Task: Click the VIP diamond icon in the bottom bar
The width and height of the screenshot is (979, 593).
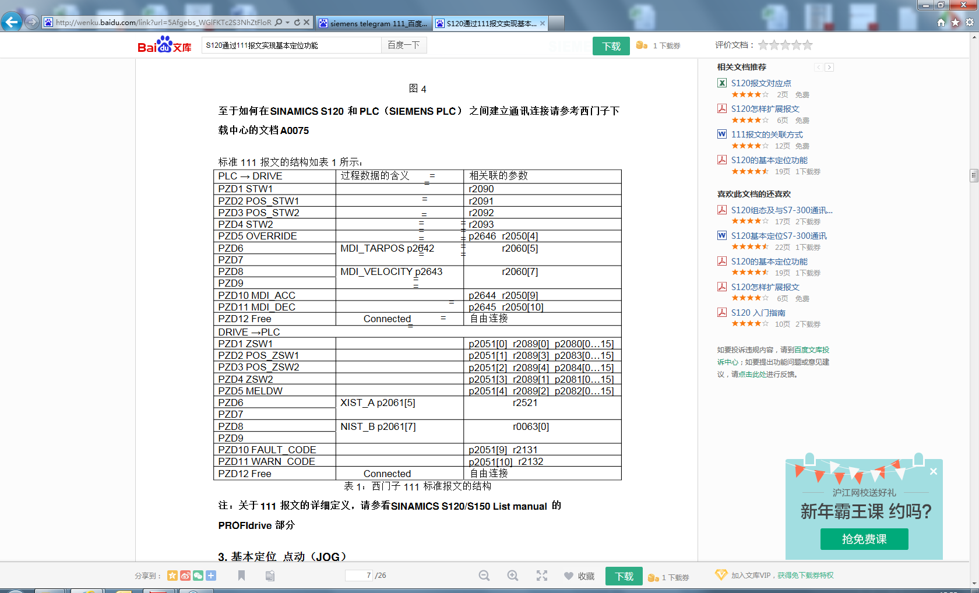Action: coord(721,575)
